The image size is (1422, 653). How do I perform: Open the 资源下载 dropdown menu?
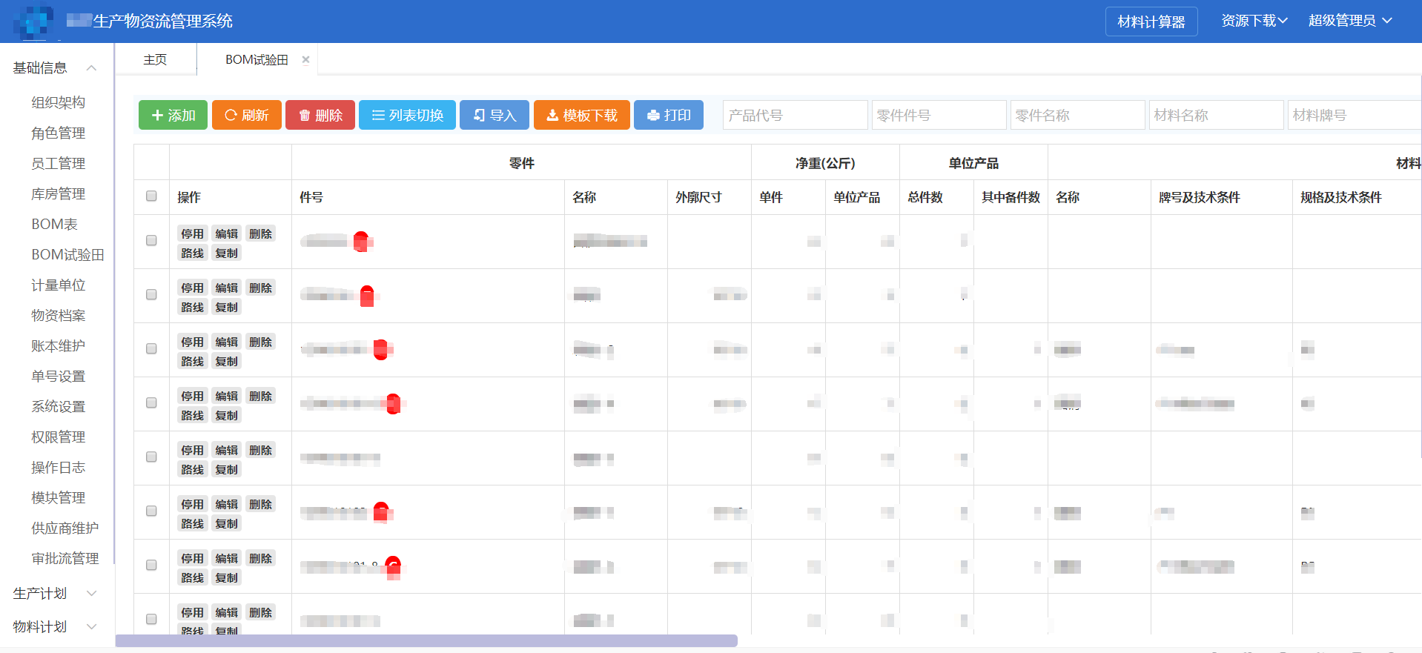tap(1254, 21)
